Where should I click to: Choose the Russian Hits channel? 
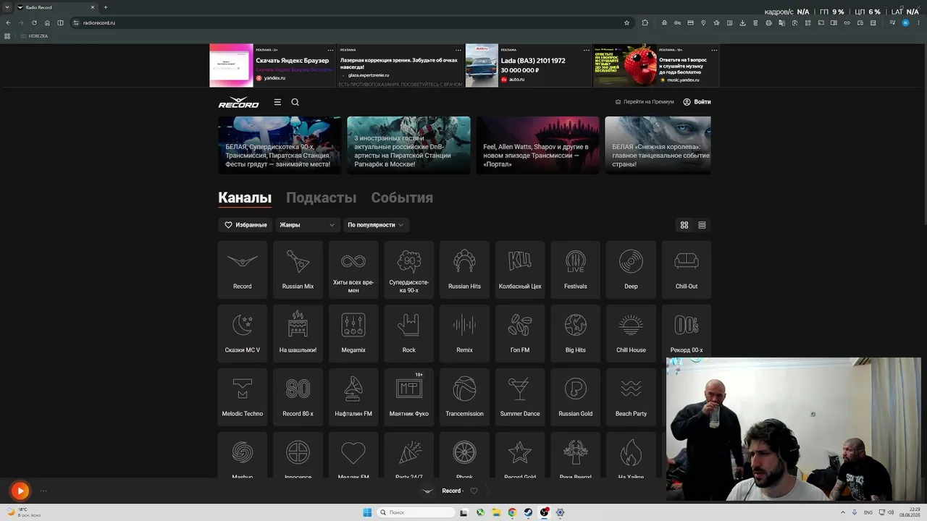click(x=464, y=270)
